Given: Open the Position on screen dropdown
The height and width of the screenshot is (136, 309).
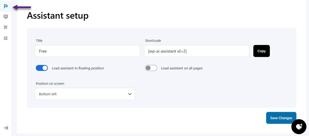Looking at the screenshot, I should [85, 94].
